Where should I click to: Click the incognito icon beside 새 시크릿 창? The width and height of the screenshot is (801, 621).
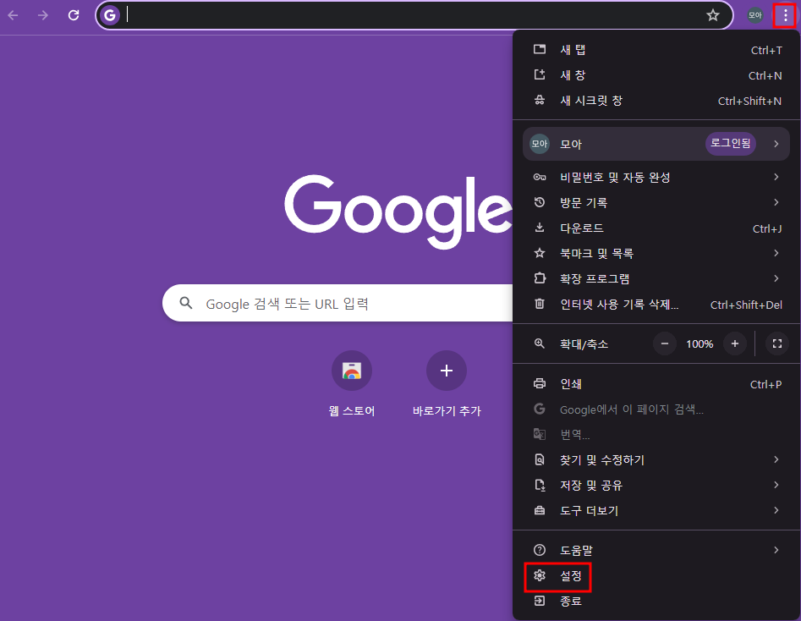click(540, 100)
